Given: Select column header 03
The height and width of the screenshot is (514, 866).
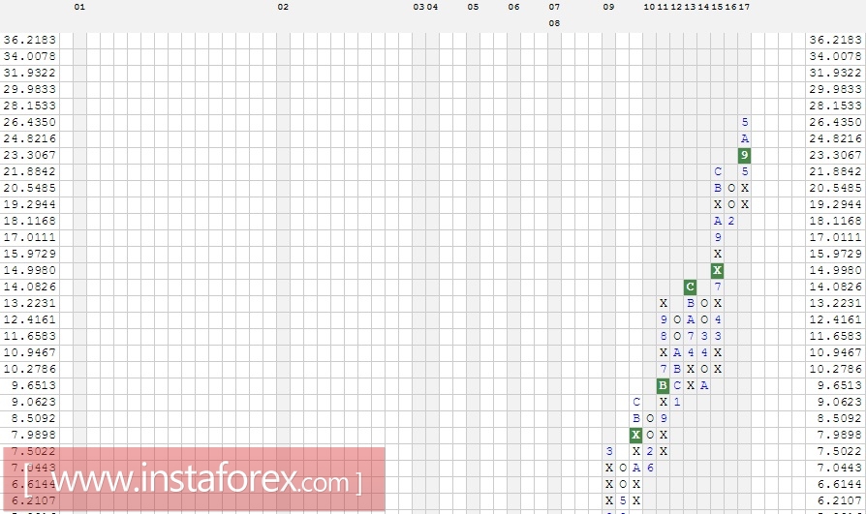Looking at the screenshot, I should tap(418, 7).
